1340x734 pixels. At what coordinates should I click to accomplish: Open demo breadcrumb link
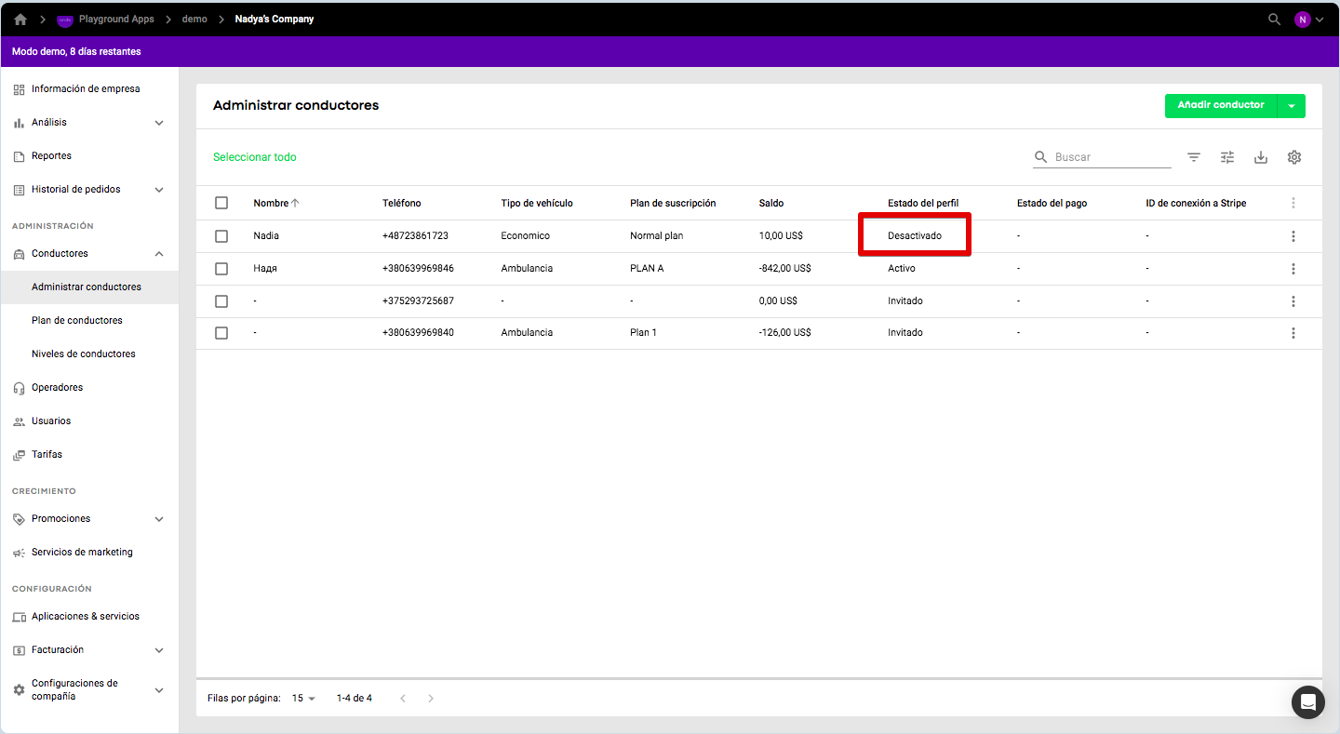[x=194, y=20]
